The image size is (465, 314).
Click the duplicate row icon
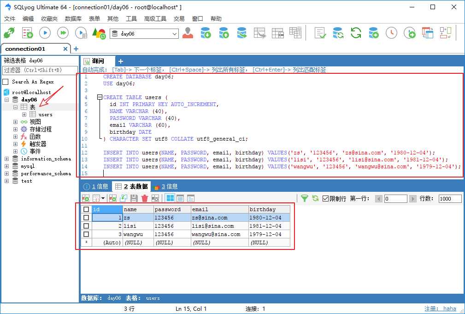pyautogui.click(x=124, y=198)
